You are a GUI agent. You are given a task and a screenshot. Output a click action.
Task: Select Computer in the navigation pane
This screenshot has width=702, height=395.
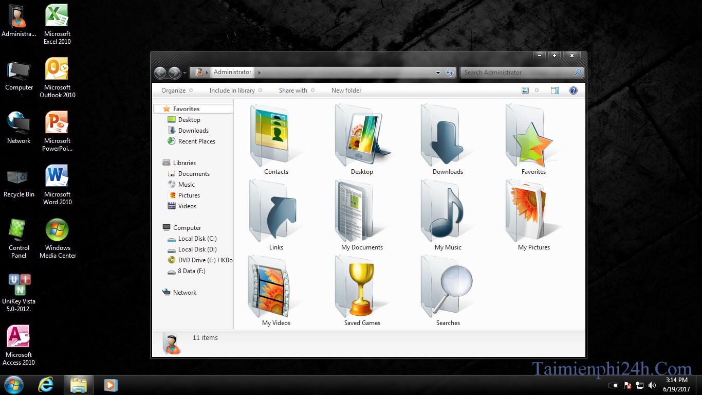(x=187, y=228)
